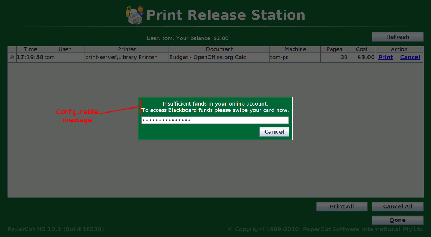The image size is (431, 237).
Task: Focus the card swipe password field
Action: tap(215, 120)
